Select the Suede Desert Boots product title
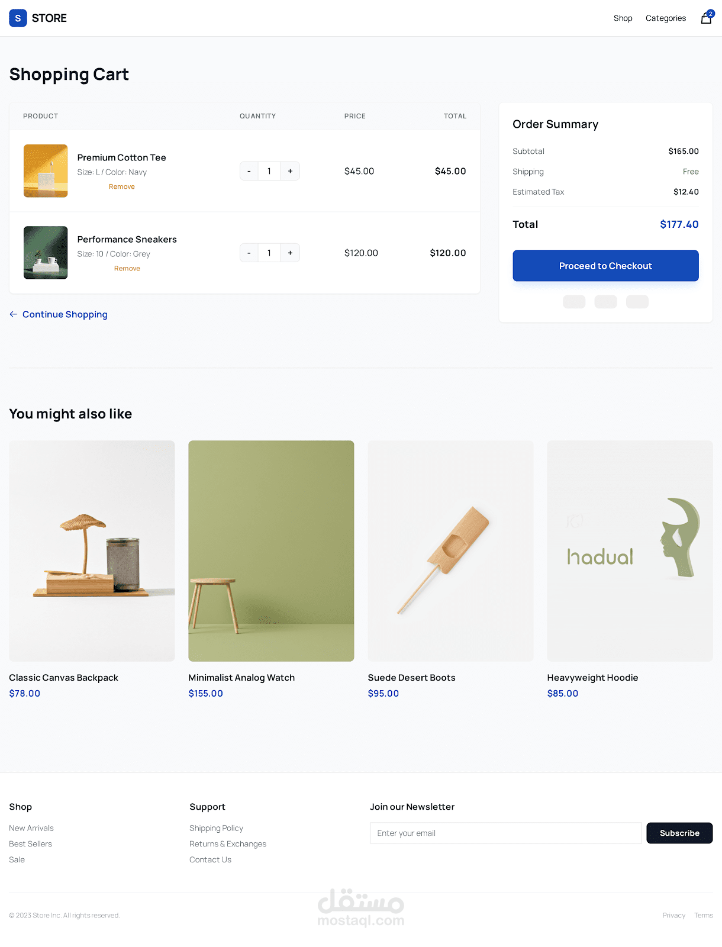This screenshot has width=722, height=947. click(412, 678)
